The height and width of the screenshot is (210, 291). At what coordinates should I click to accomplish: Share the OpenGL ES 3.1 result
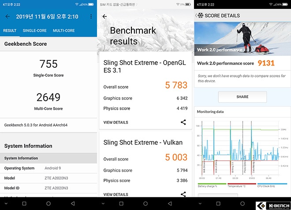click(183, 122)
